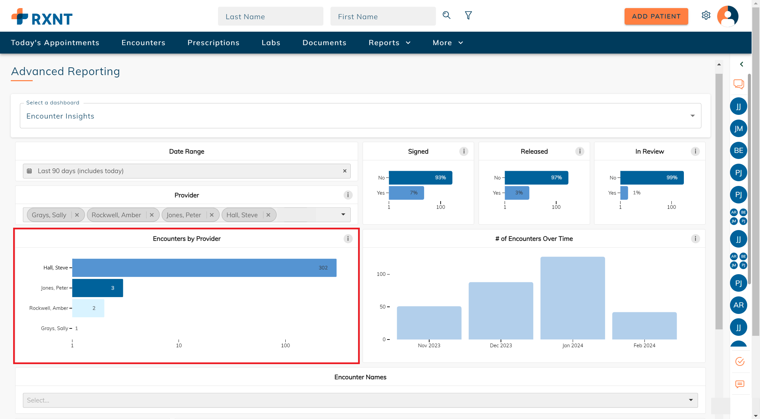The width and height of the screenshot is (760, 419).
Task: Click the RXNT logo
Action: (x=42, y=17)
